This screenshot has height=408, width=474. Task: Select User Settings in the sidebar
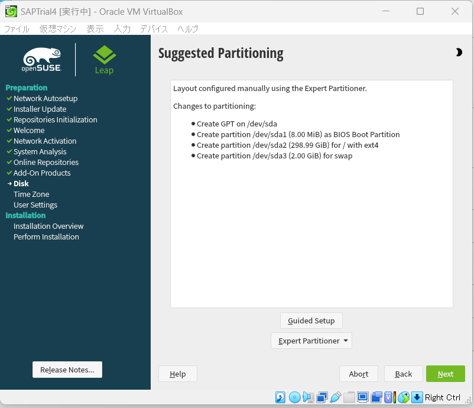[35, 205]
